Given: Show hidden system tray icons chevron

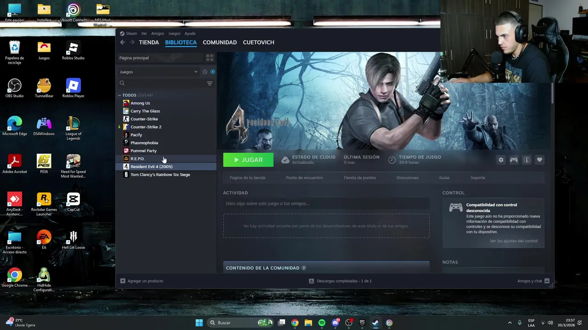Looking at the screenshot, I should pyautogui.click(x=509, y=323).
